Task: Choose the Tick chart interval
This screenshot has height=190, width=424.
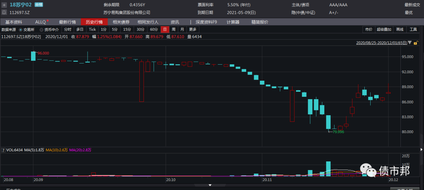Action: (x=92, y=29)
